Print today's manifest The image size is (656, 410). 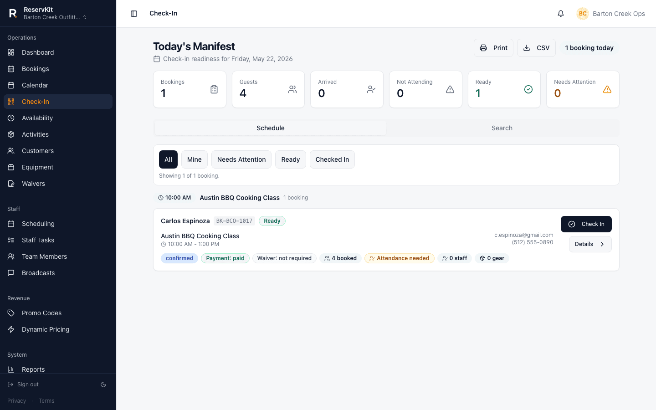click(493, 48)
